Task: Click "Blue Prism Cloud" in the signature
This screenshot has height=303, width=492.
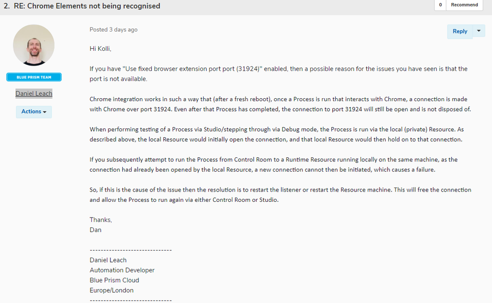Action: click(x=114, y=280)
